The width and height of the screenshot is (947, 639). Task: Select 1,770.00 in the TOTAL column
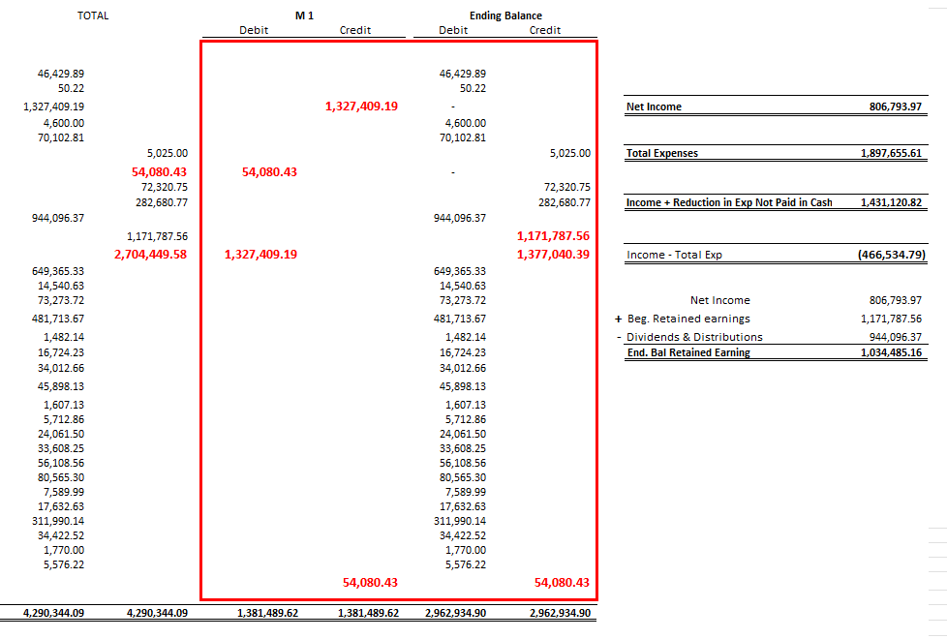tap(64, 550)
